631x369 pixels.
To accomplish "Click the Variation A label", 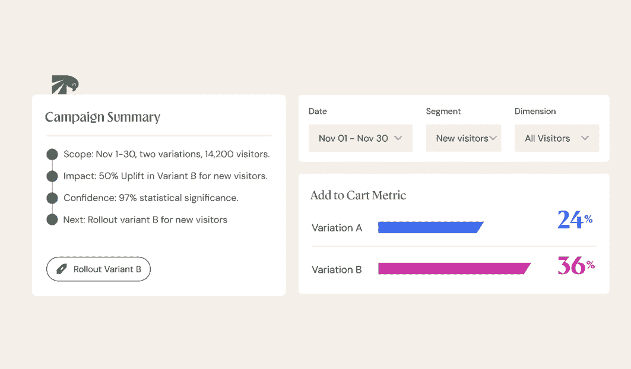I will pyautogui.click(x=337, y=228).
